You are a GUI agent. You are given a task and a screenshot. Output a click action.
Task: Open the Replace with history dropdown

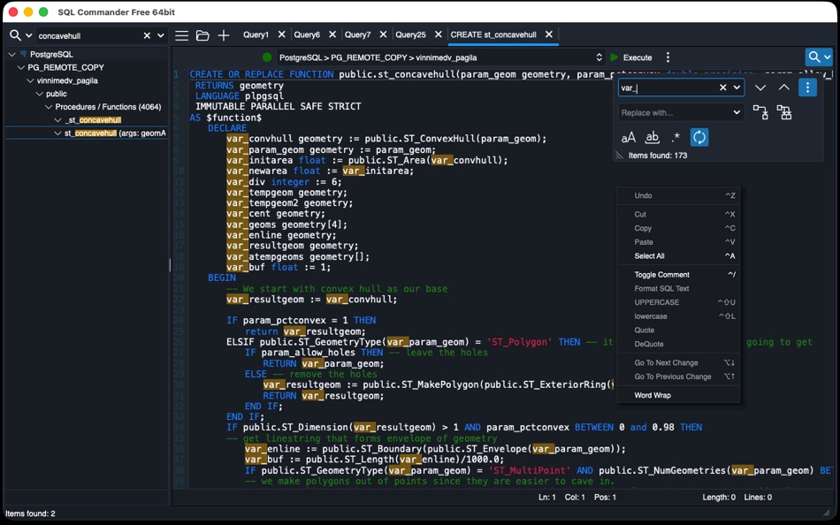point(737,112)
